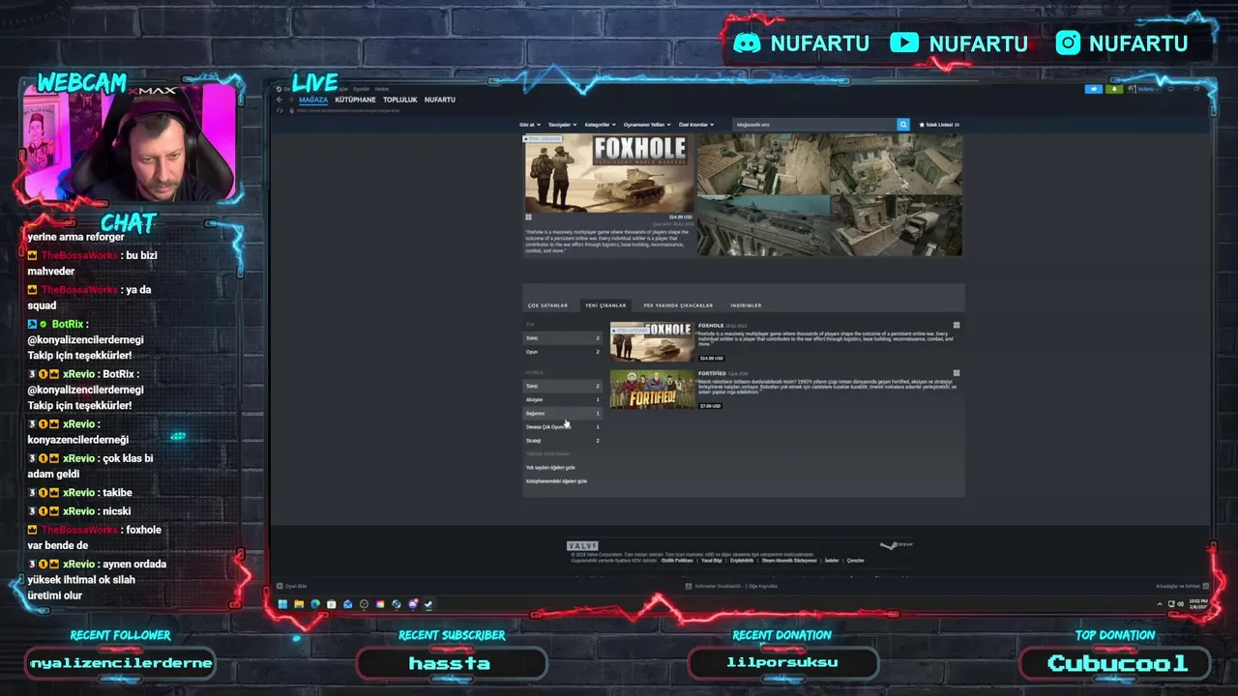Go to KÜTÜPHANE library tab
The width and height of the screenshot is (1238, 696).
point(355,100)
